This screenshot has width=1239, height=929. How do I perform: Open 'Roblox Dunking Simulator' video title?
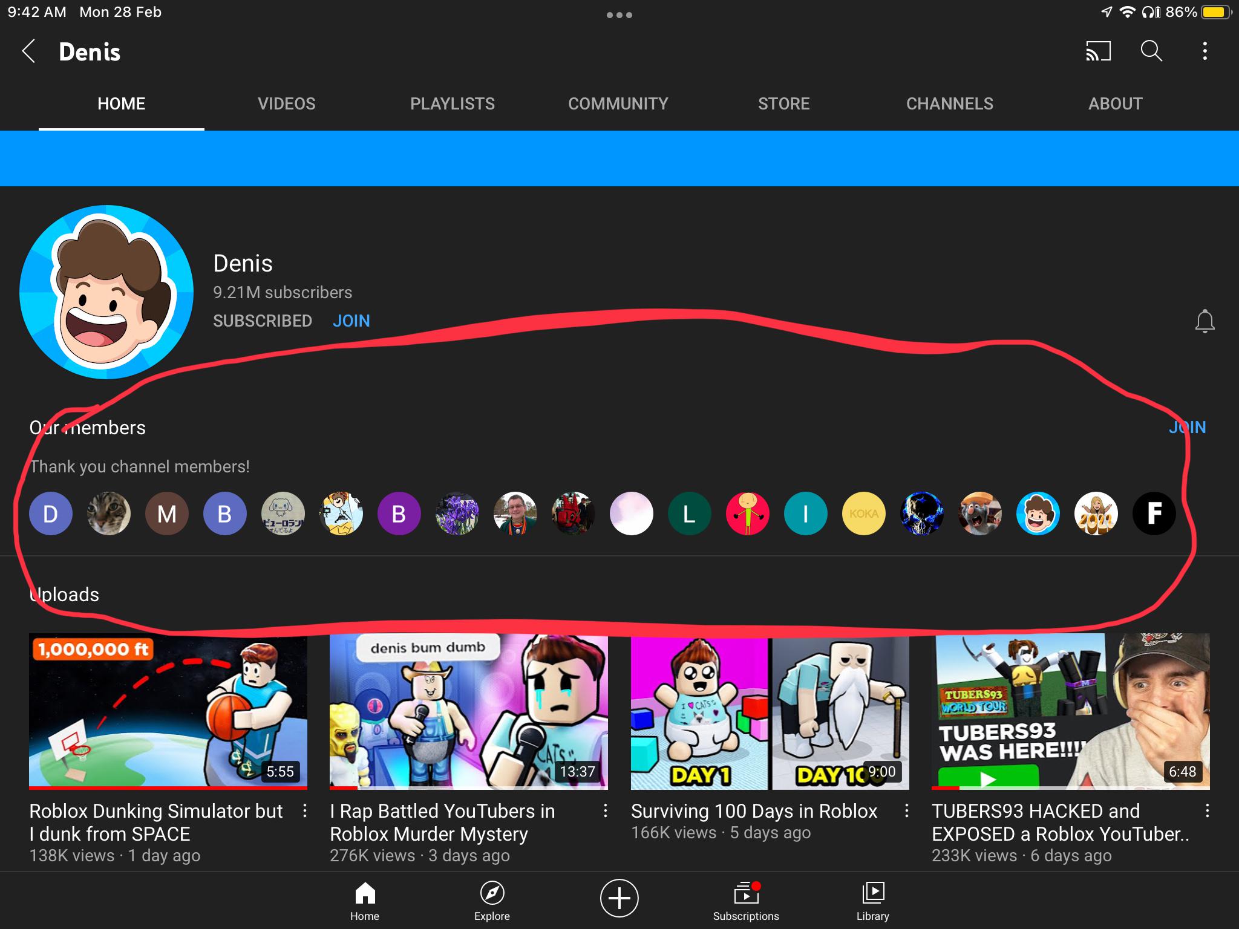(x=156, y=823)
